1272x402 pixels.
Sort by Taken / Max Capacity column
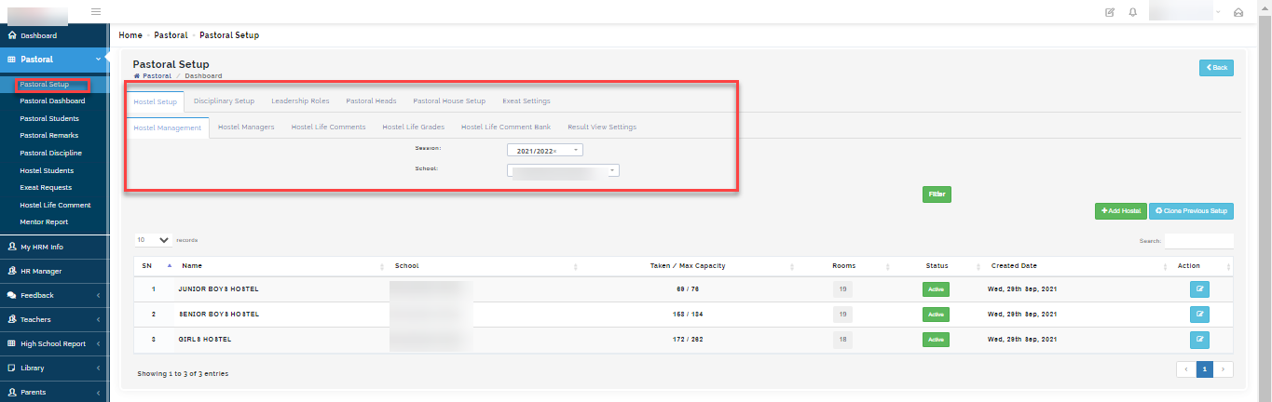690,266
